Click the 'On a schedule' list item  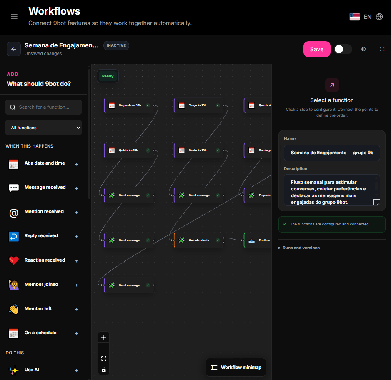tap(43, 333)
